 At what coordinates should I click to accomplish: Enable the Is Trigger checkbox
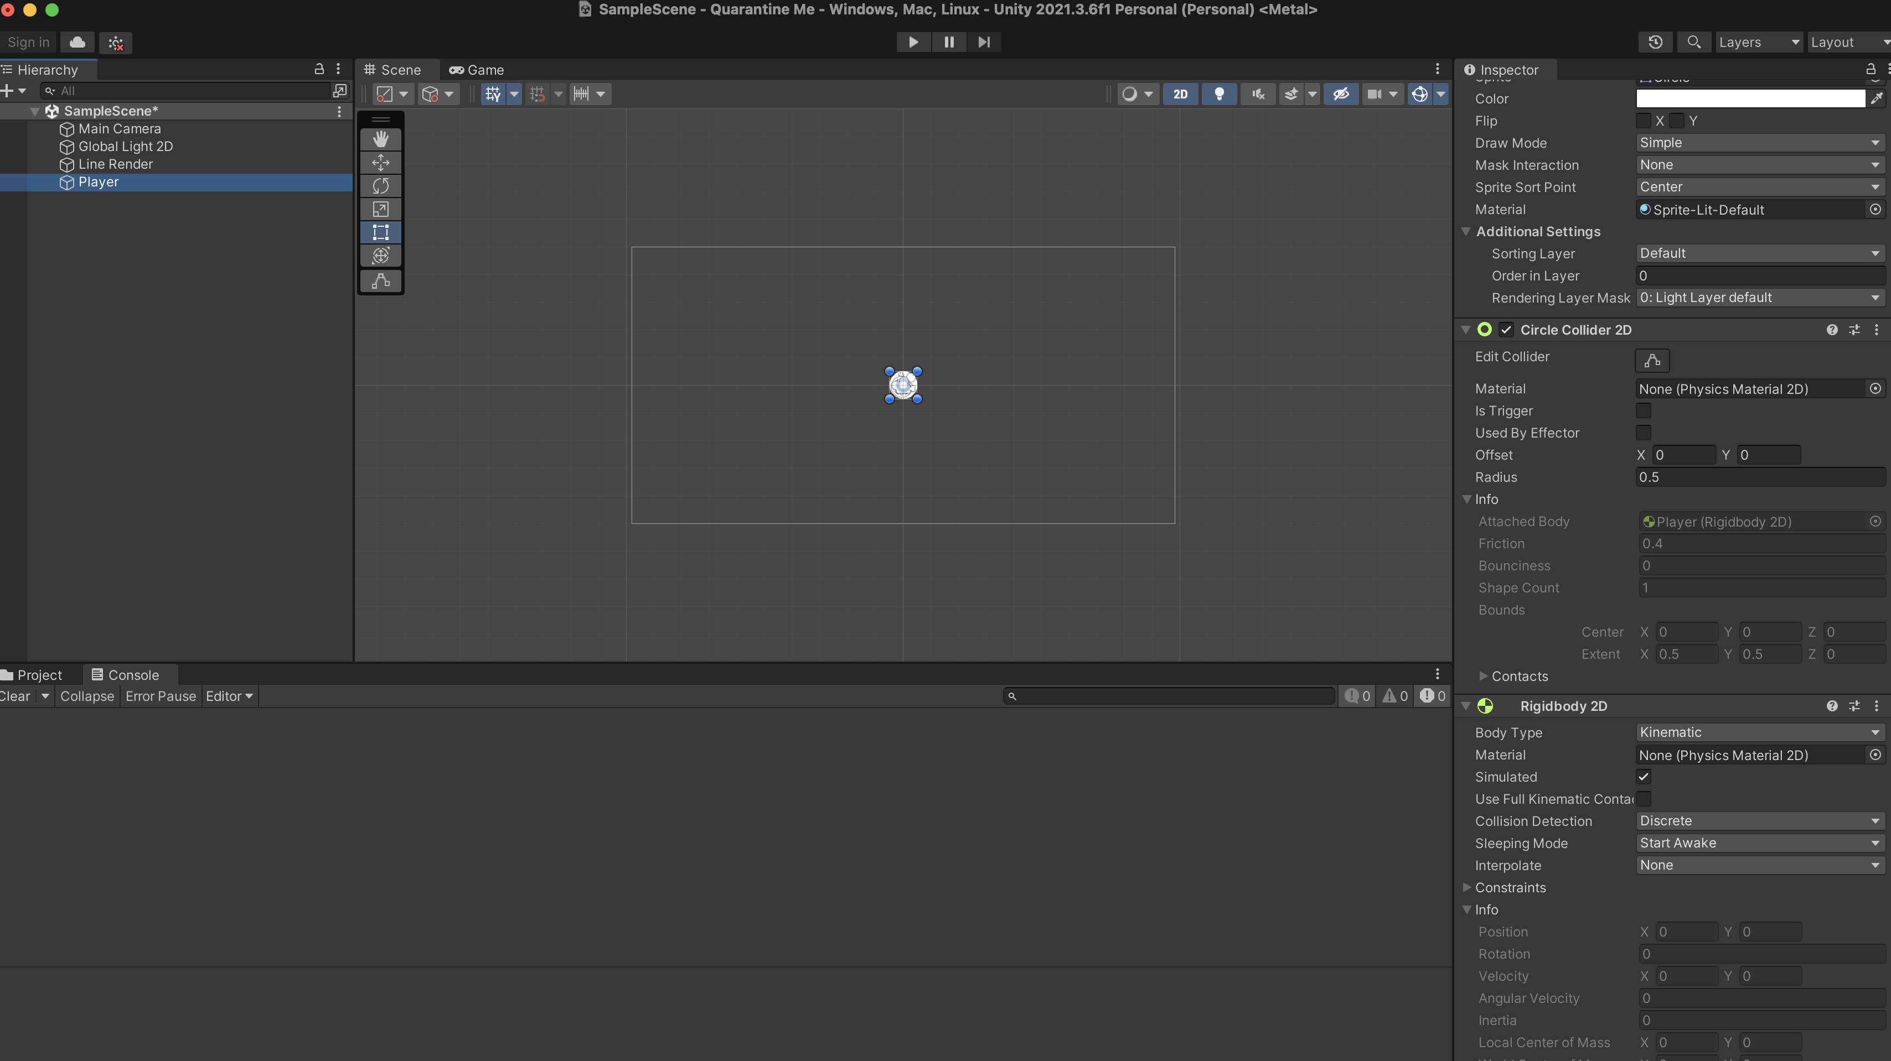tap(1643, 411)
